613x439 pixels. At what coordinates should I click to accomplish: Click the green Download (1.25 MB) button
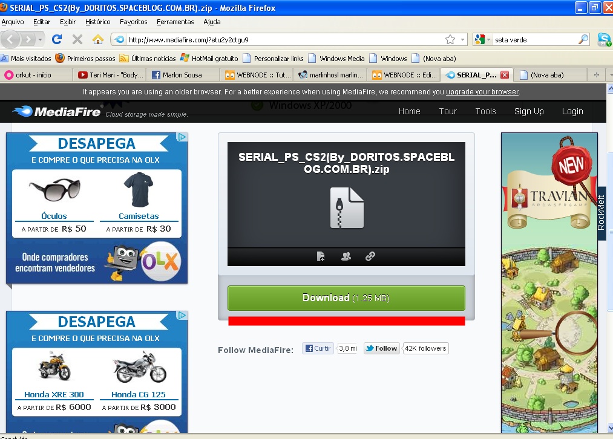pos(346,298)
